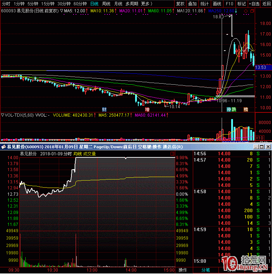The image size is (272, 274).
Task: Open the 画线 drawing tool
Action: [217, 4]
